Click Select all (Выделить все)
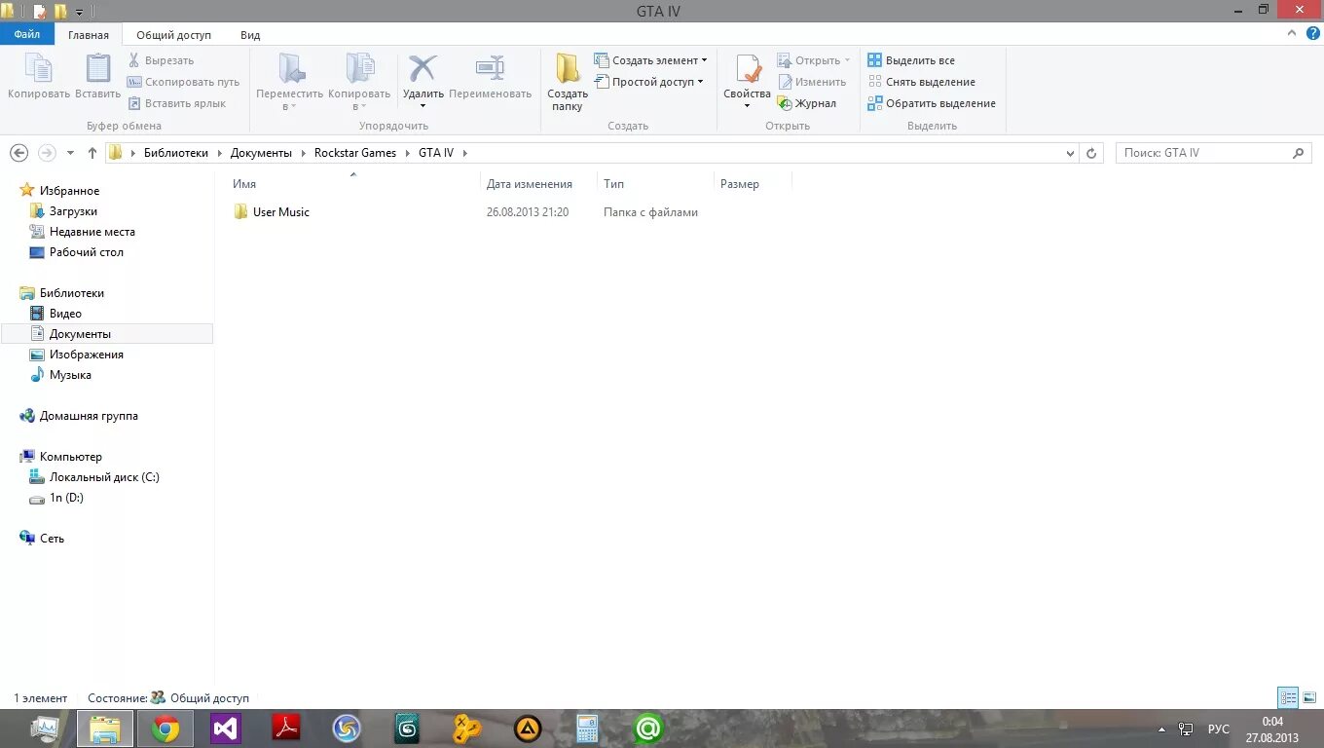The width and height of the screenshot is (1324, 748). 911,60
